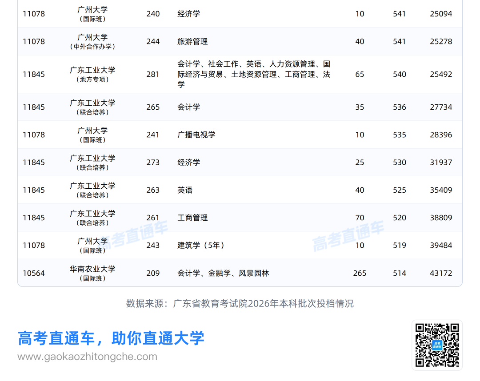Click score 519
480x381 pixels.
tap(400, 245)
